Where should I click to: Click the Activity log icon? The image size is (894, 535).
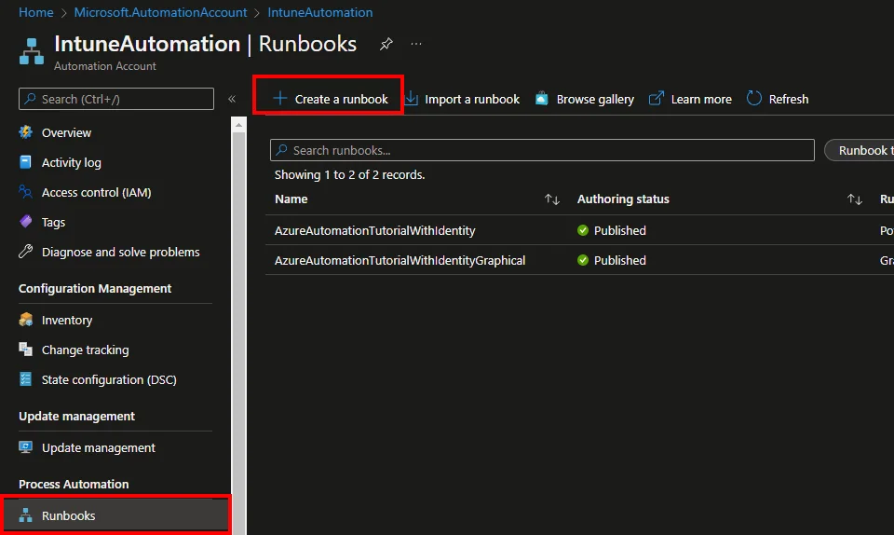[26, 162]
